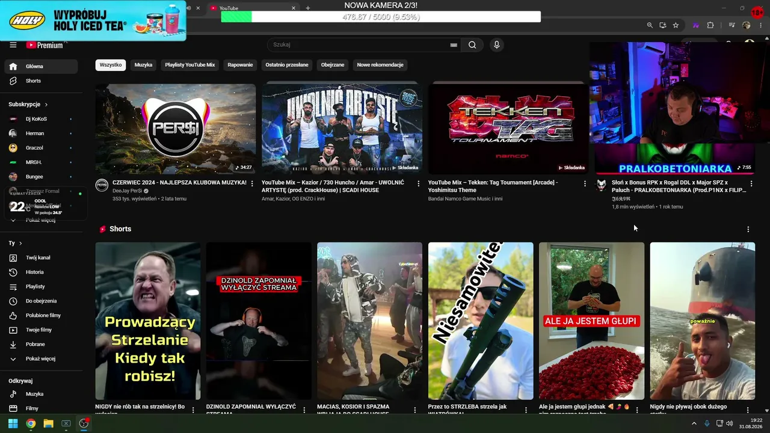Image resolution: width=770 pixels, height=433 pixels.
Task: Open Herman subscription channel
Action: 41,133
